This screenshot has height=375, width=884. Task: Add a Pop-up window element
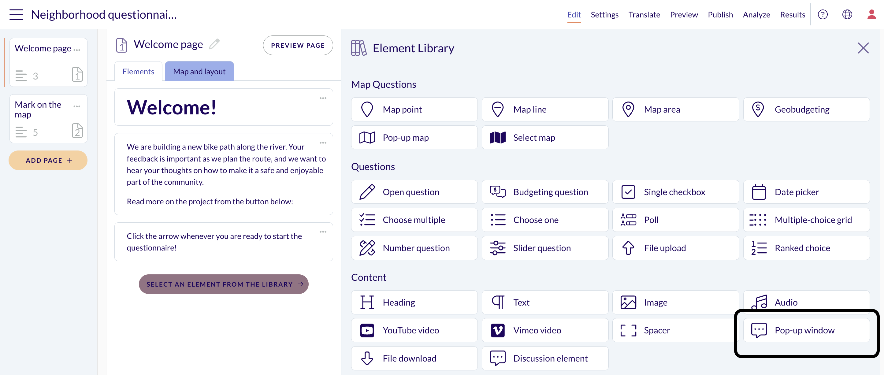(x=806, y=330)
